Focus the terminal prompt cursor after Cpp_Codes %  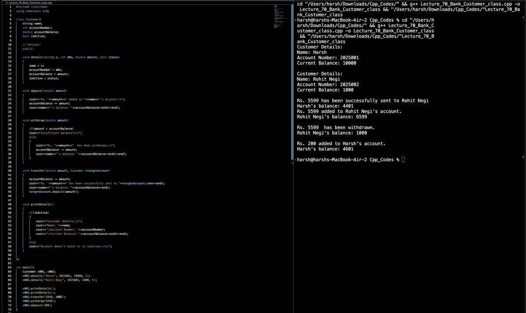403,160
